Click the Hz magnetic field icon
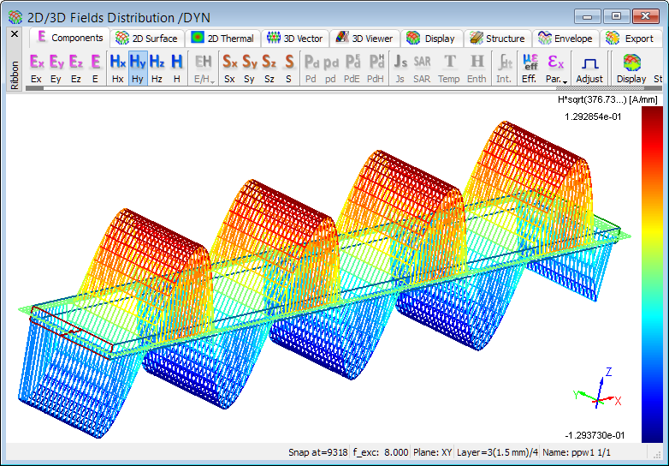Image resolution: width=669 pixels, height=466 pixels. click(x=157, y=68)
